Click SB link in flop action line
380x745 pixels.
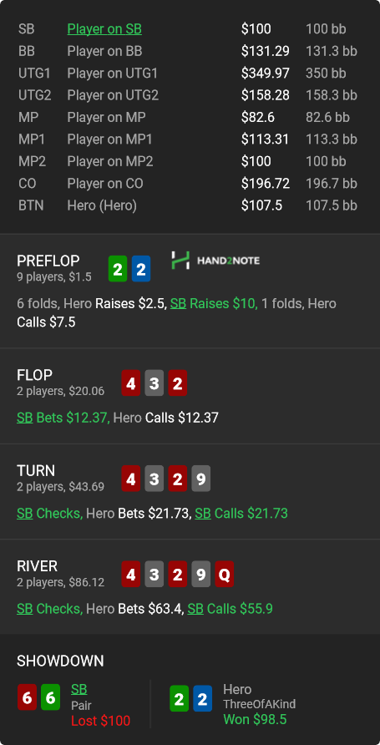point(25,418)
